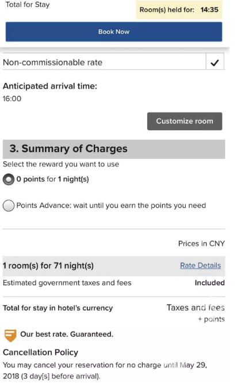The height and width of the screenshot is (384, 237).
Task: Click the Non-commissionable rate label
Action: pos(52,62)
